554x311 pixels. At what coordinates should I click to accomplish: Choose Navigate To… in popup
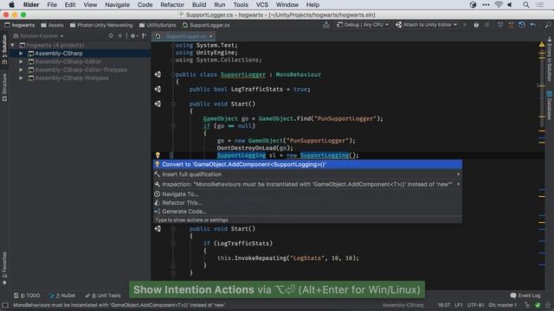click(307, 194)
